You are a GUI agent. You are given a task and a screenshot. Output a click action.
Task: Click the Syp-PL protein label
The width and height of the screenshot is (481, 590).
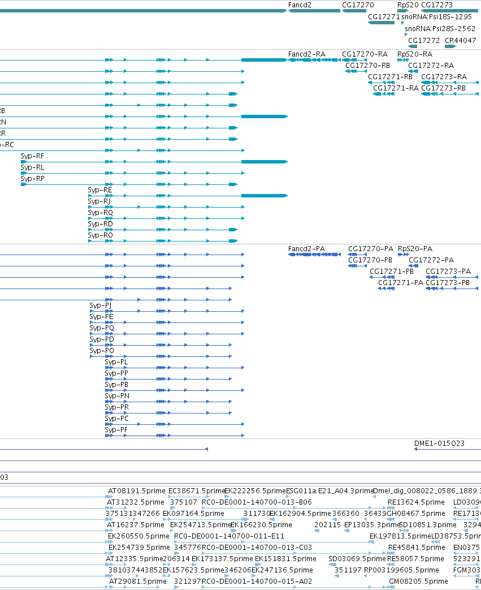tap(116, 362)
